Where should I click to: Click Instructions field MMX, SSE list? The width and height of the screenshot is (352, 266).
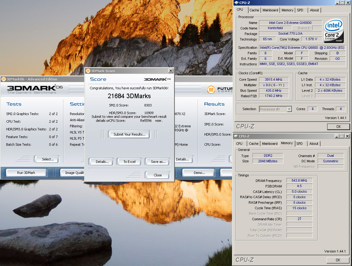tap(302, 64)
